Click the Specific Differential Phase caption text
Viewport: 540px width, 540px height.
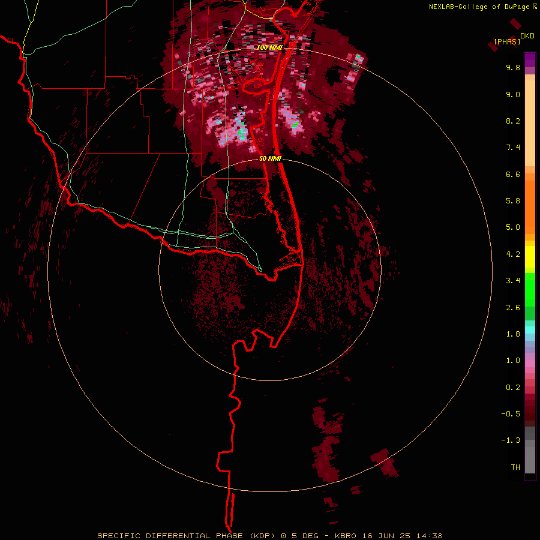269,536
